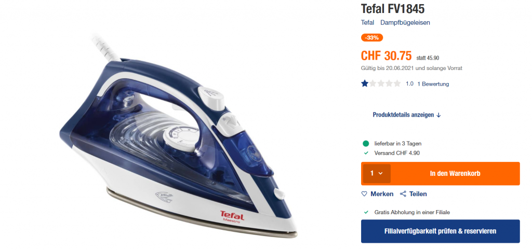Expand Produktdetails anzeigen section

[406, 115]
